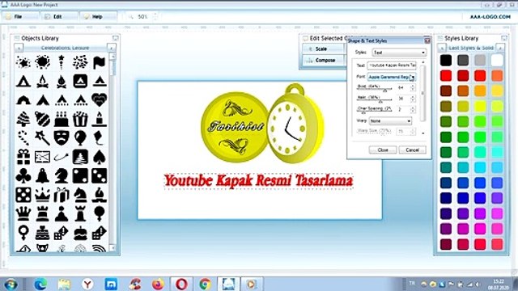
Task: Select the chess knight head icon beside the bell
Action: 62,176
